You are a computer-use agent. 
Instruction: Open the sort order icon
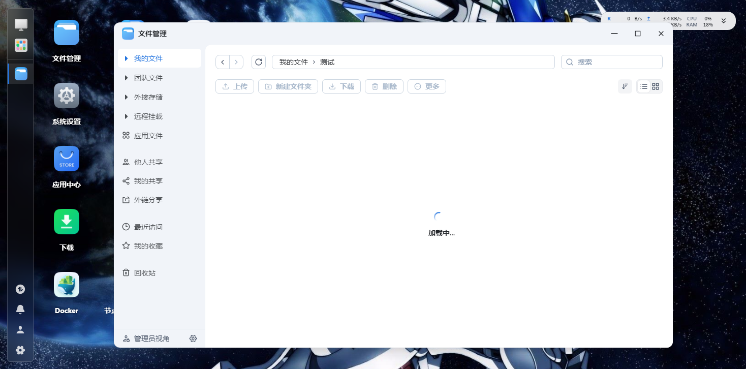(625, 86)
